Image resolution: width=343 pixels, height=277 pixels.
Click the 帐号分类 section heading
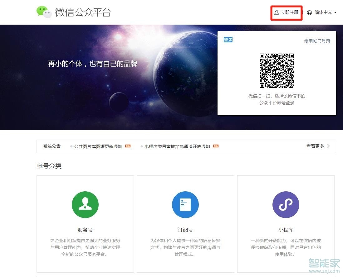click(49, 166)
